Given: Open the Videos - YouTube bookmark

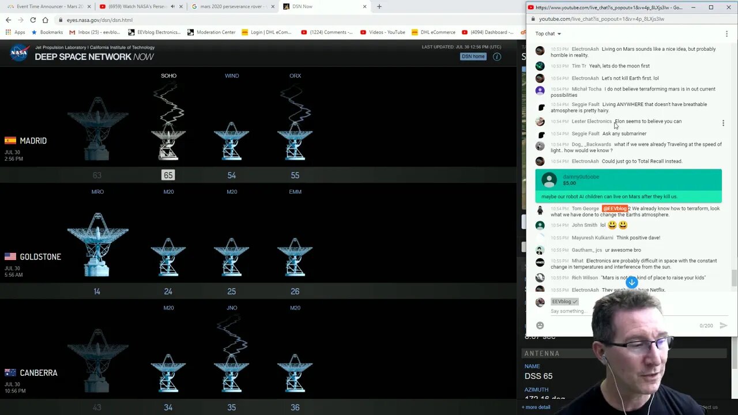Looking at the screenshot, I should tap(383, 32).
